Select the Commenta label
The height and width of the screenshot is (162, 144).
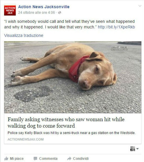click(x=48, y=159)
